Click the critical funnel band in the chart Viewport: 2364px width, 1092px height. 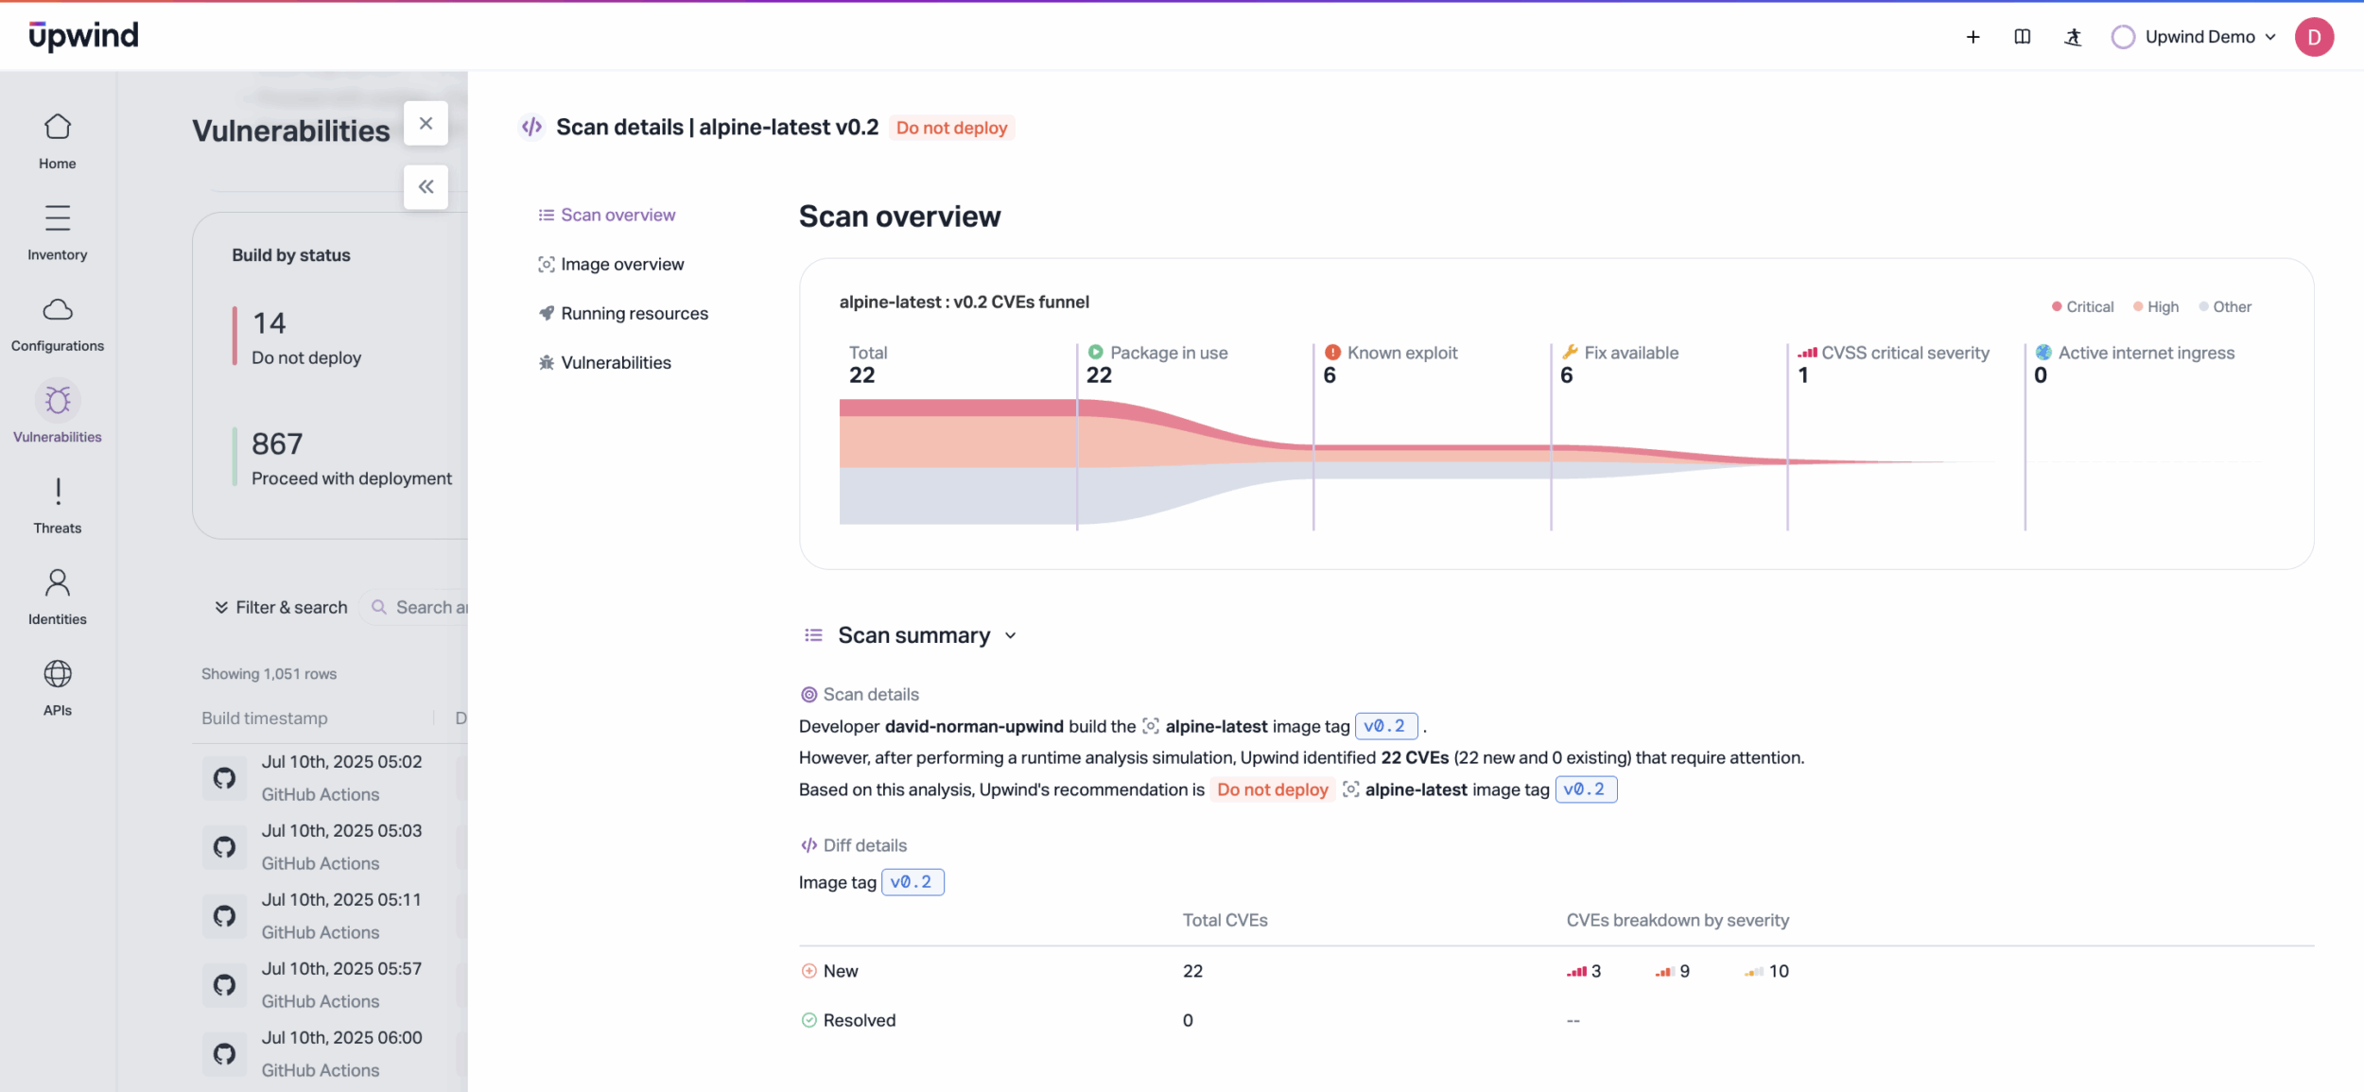(957, 407)
